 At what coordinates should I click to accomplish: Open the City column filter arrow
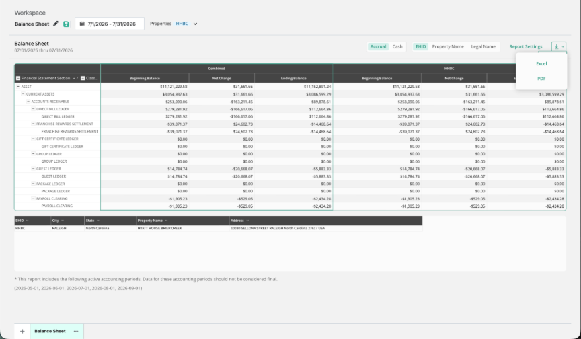tap(63, 221)
